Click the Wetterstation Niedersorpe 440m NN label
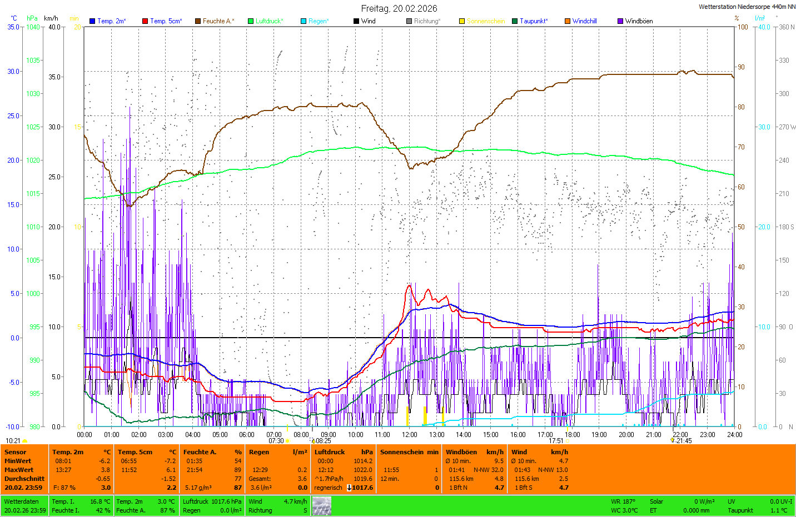This screenshot has height=517, width=796. (747, 7)
